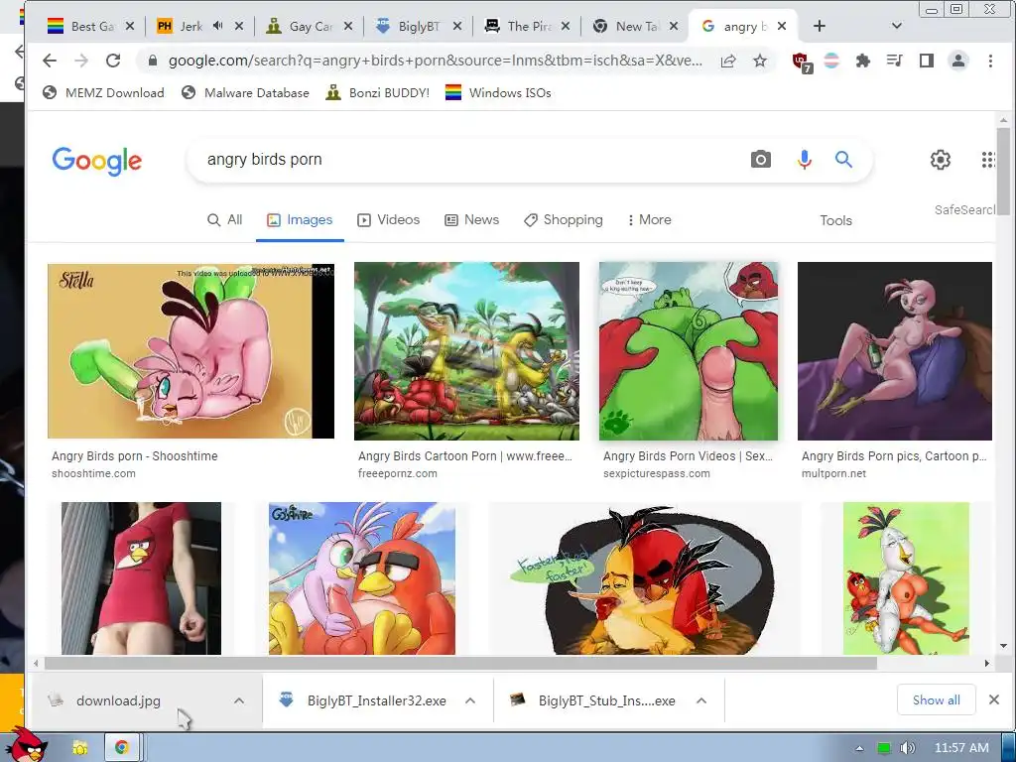The height and width of the screenshot is (762, 1016).
Task: Select the Shopping results tab
Action: [564, 219]
